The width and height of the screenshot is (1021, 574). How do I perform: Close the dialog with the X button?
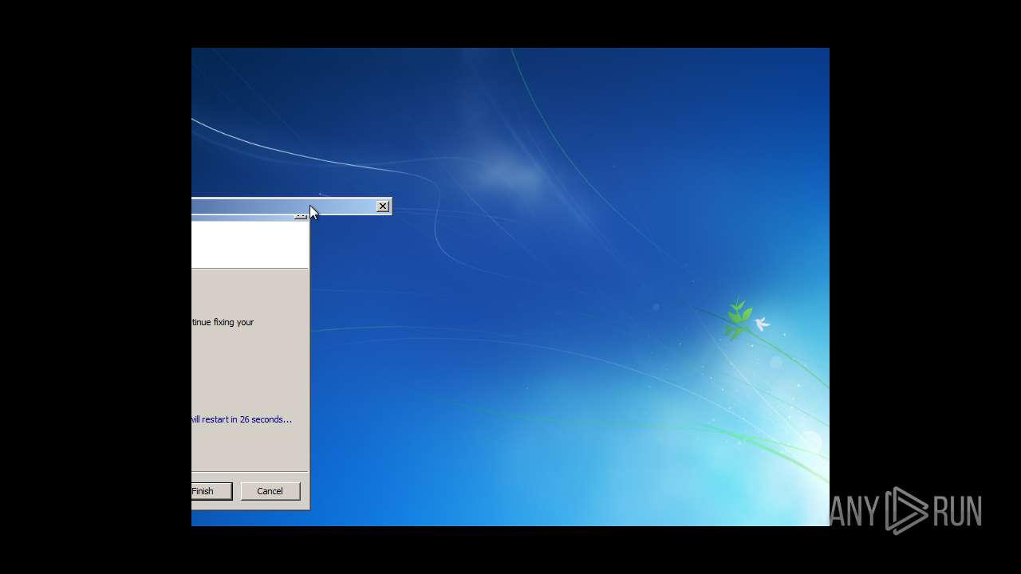click(x=383, y=206)
